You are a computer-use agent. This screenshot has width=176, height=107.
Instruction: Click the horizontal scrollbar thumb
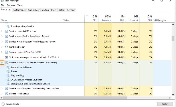[65, 98]
